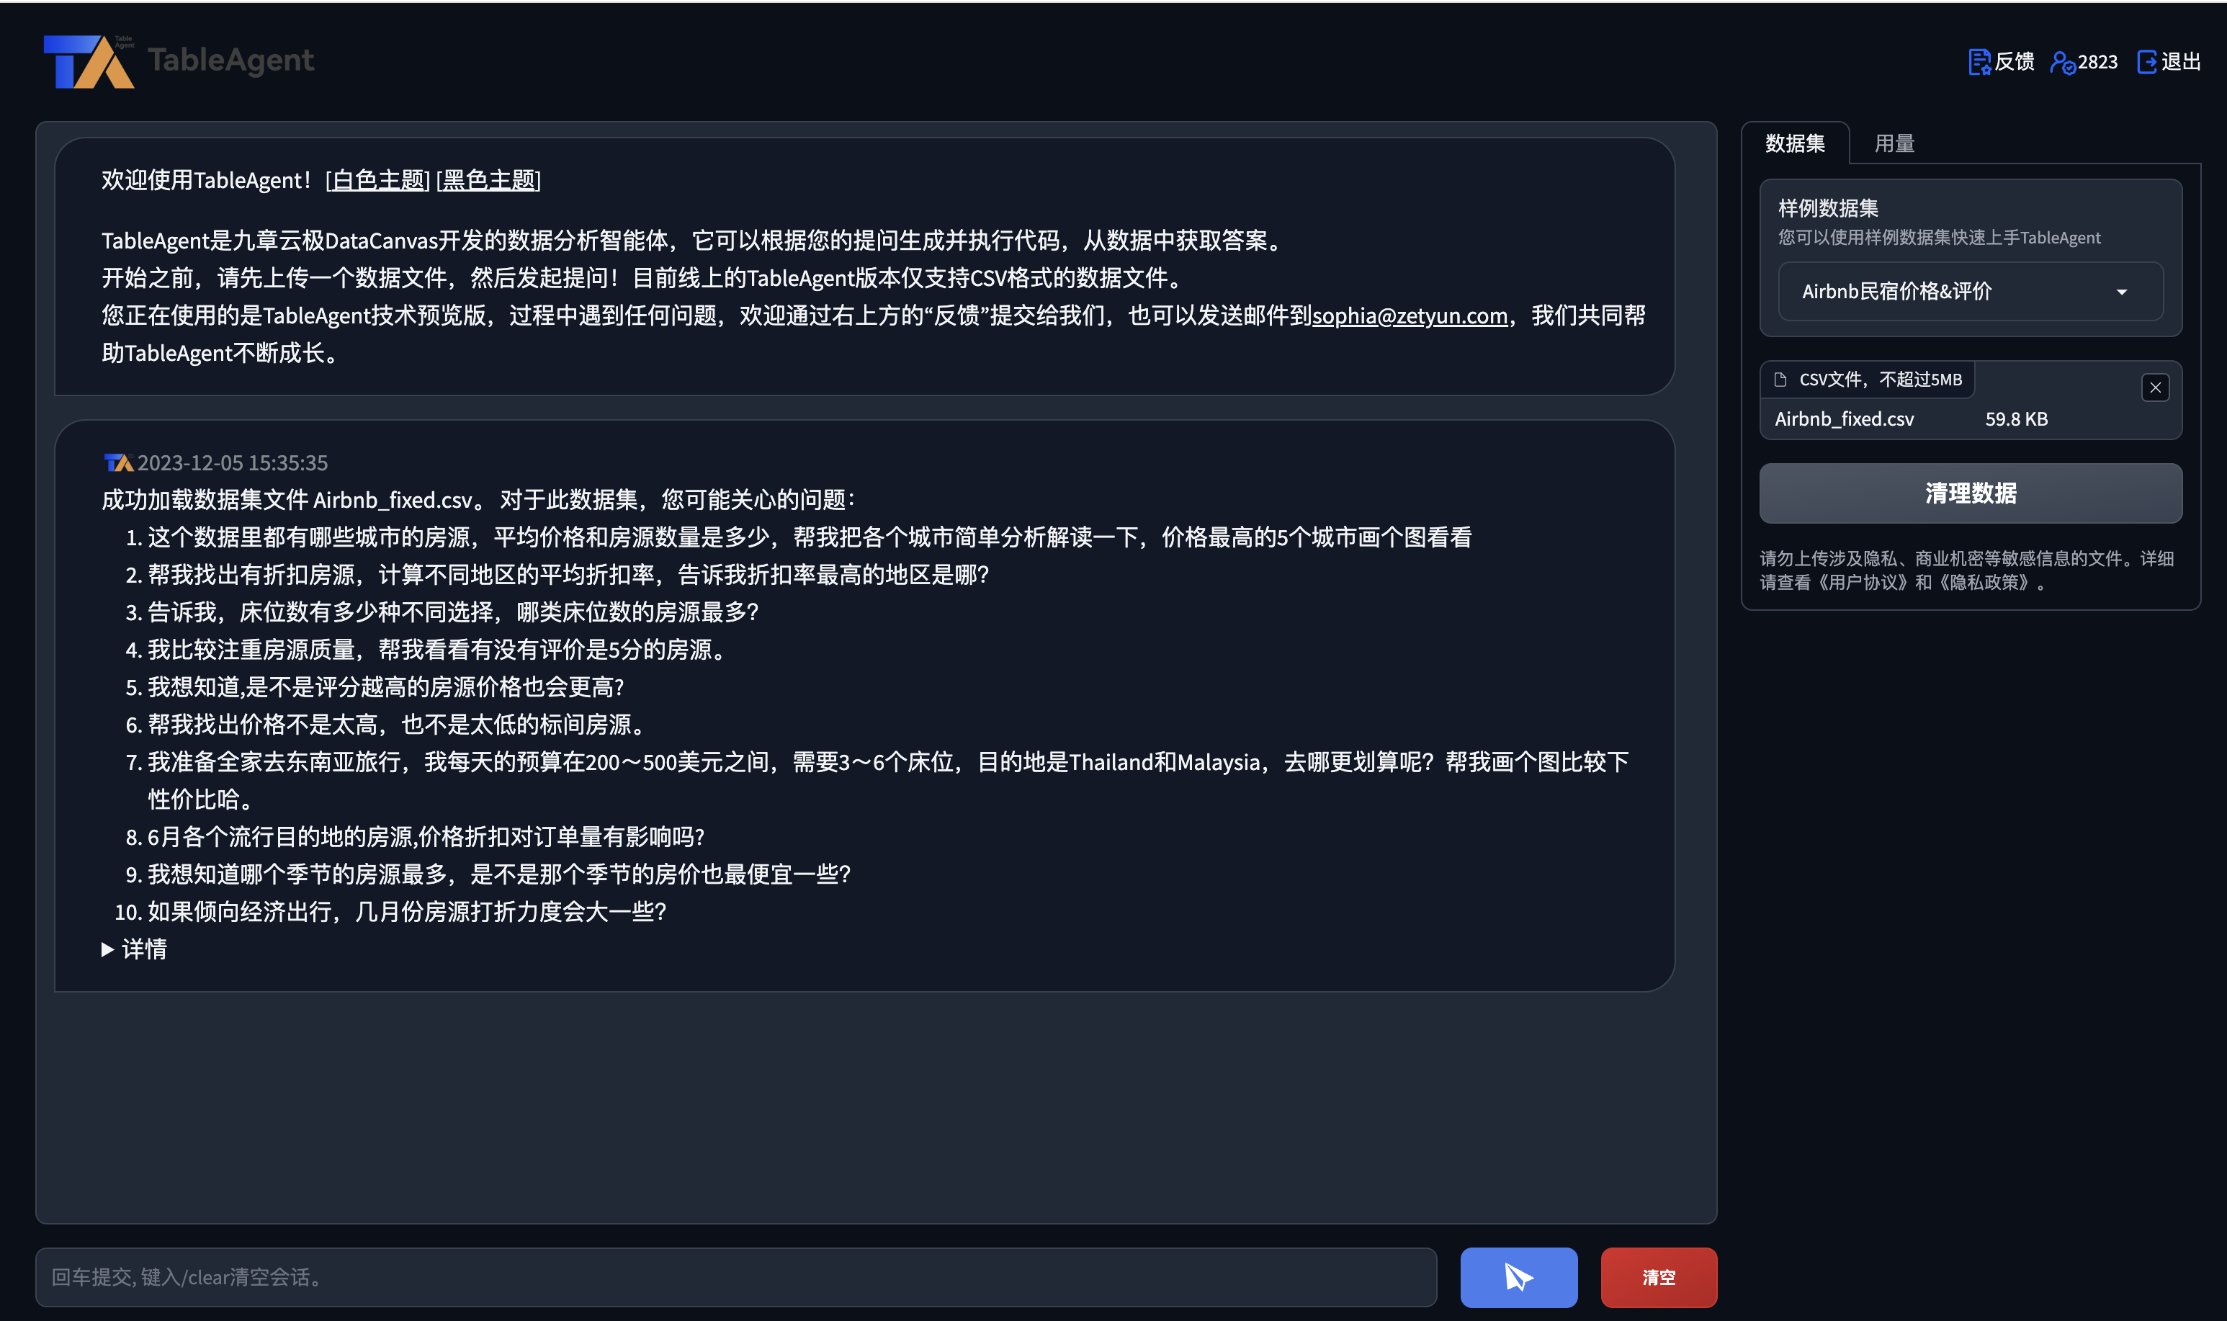The height and width of the screenshot is (1321, 2227).
Task: Remove uploaded Airbnb_fixed.csv with X button
Action: [2155, 388]
